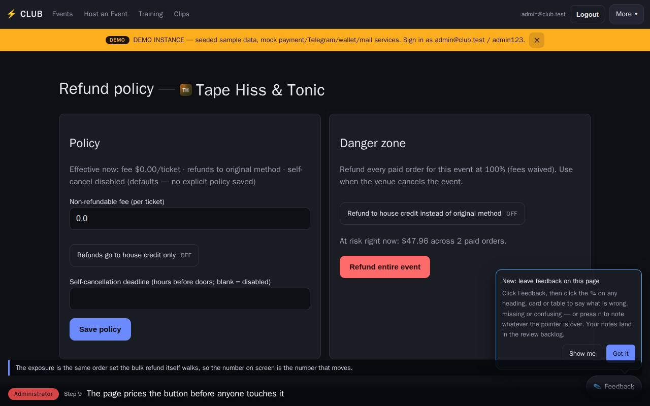Click the DEMO badge in banner
Screen dimensions: 650x406
click(117, 40)
